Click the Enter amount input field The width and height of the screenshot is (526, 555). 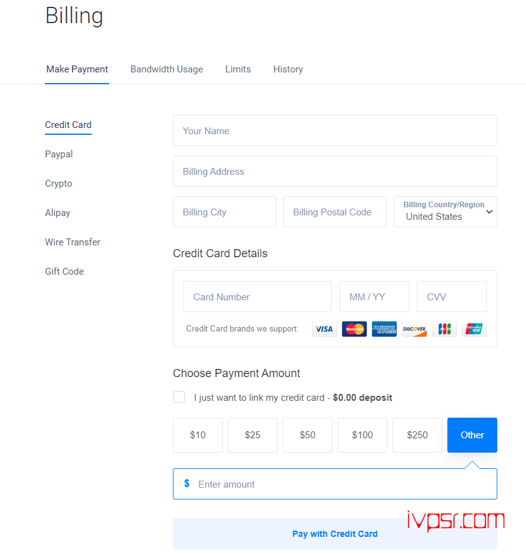(x=334, y=484)
